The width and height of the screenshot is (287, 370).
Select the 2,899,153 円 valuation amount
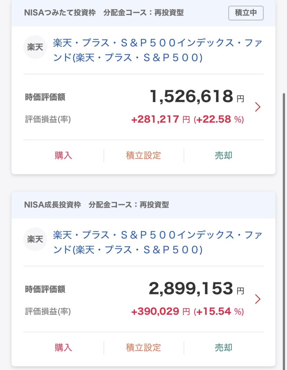(196, 289)
